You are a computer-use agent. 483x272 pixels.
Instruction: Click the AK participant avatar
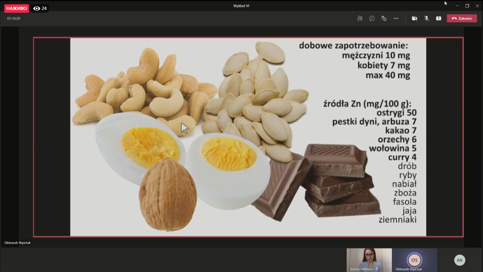pos(460,260)
